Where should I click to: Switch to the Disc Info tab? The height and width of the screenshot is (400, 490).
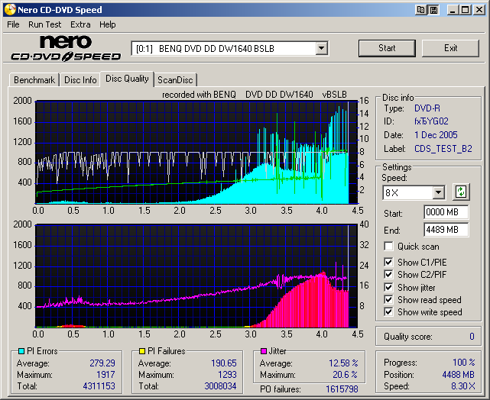point(80,79)
